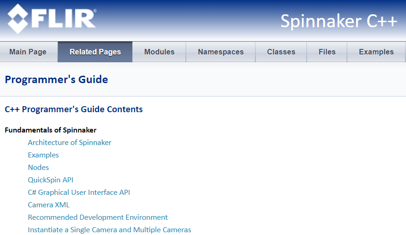Screen dimensions: 406x235
Task: Go to the Classes tab
Action: click(x=281, y=52)
